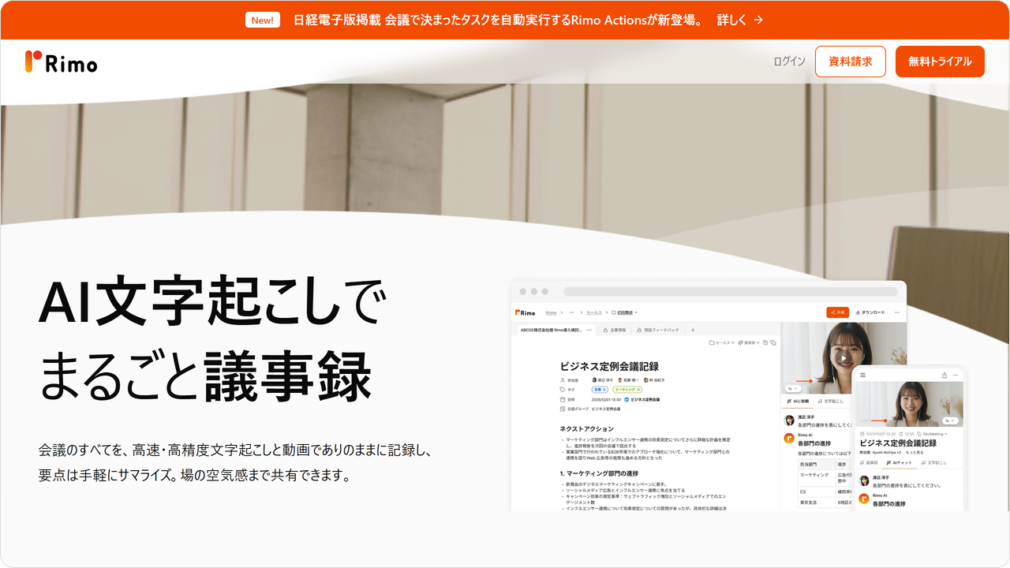
Task: Select the 議事録 tab in mobile mockup
Action: click(x=869, y=463)
